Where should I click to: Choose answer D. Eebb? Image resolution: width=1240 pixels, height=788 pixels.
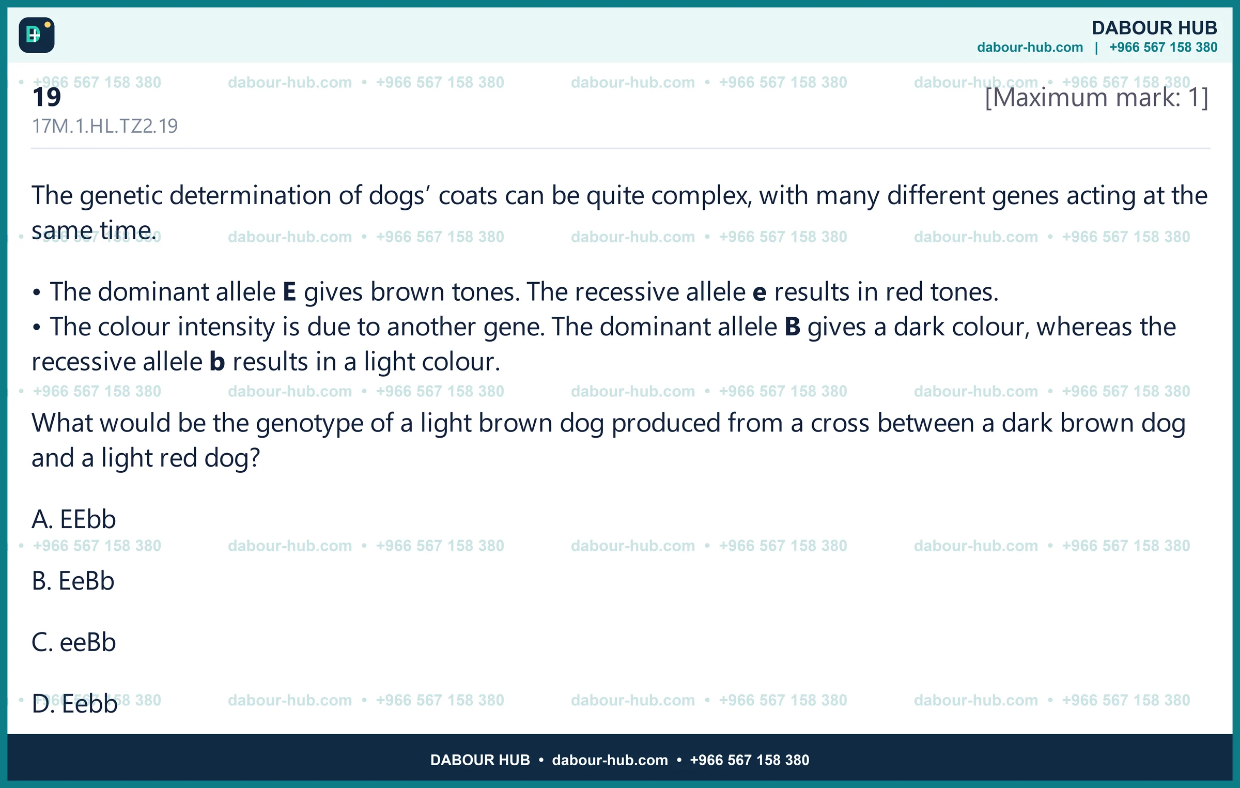point(75,704)
